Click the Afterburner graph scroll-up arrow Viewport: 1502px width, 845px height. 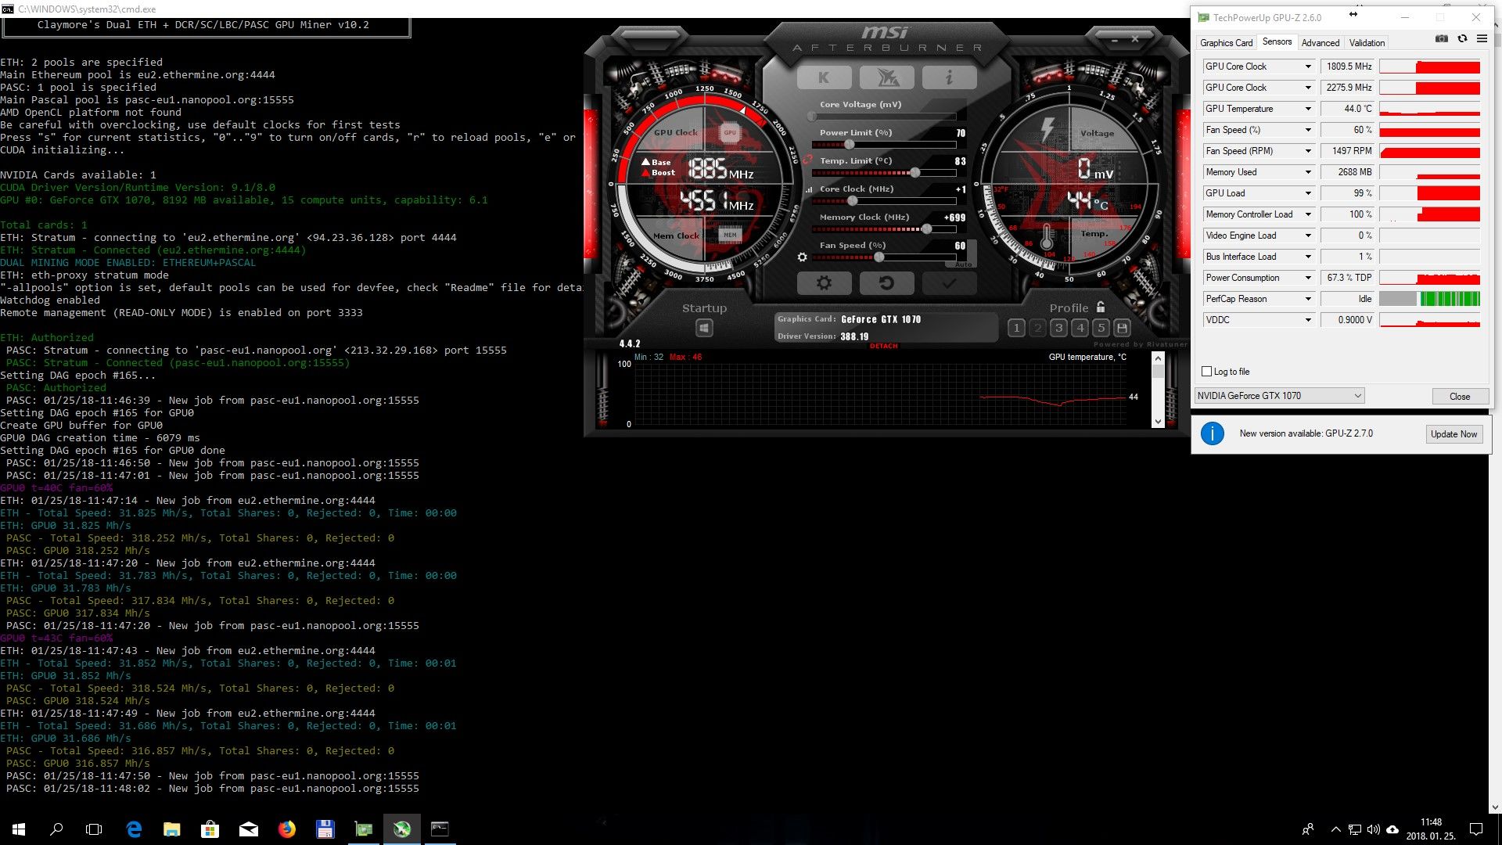coord(1158,358)
